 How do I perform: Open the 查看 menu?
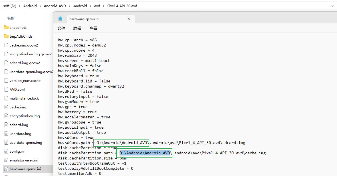pyautogui.click(x=93, y=28)
